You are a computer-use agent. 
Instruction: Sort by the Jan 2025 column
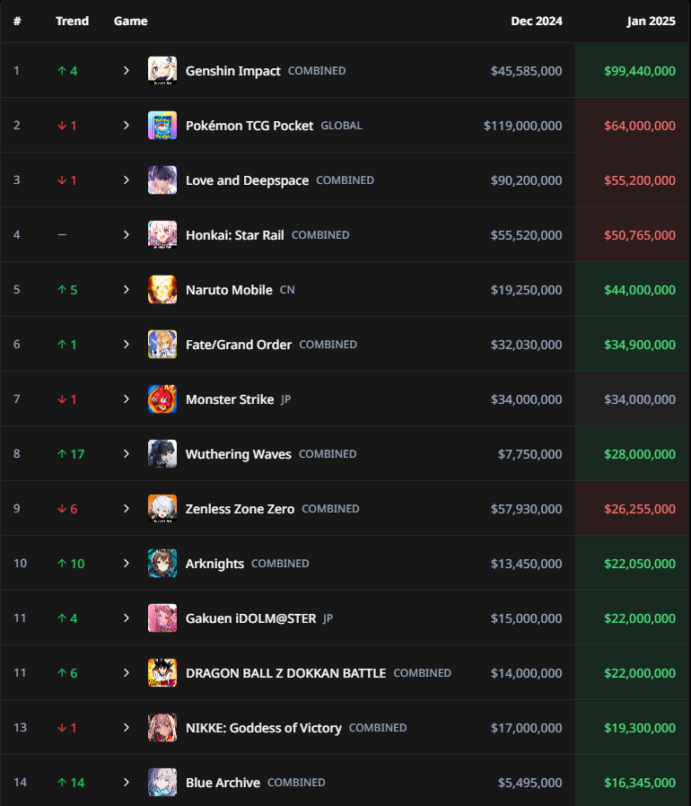point(651,21)
